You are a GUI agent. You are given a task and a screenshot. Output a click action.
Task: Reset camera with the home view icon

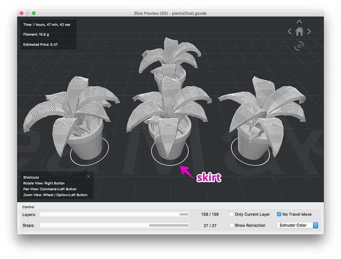tap(299, 31)
